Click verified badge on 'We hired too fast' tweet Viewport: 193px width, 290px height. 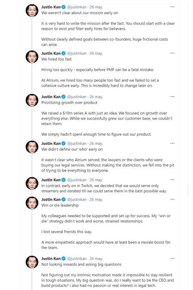pos(63,53)
